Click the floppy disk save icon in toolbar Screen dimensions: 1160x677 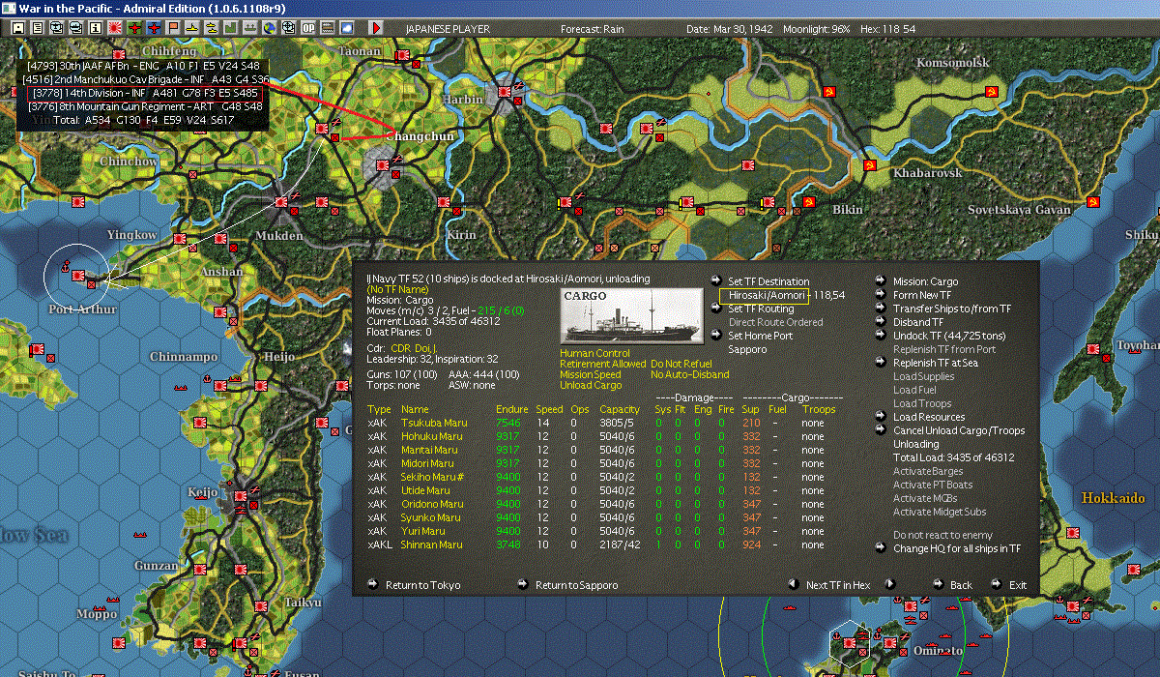click(x=18, y=28)
